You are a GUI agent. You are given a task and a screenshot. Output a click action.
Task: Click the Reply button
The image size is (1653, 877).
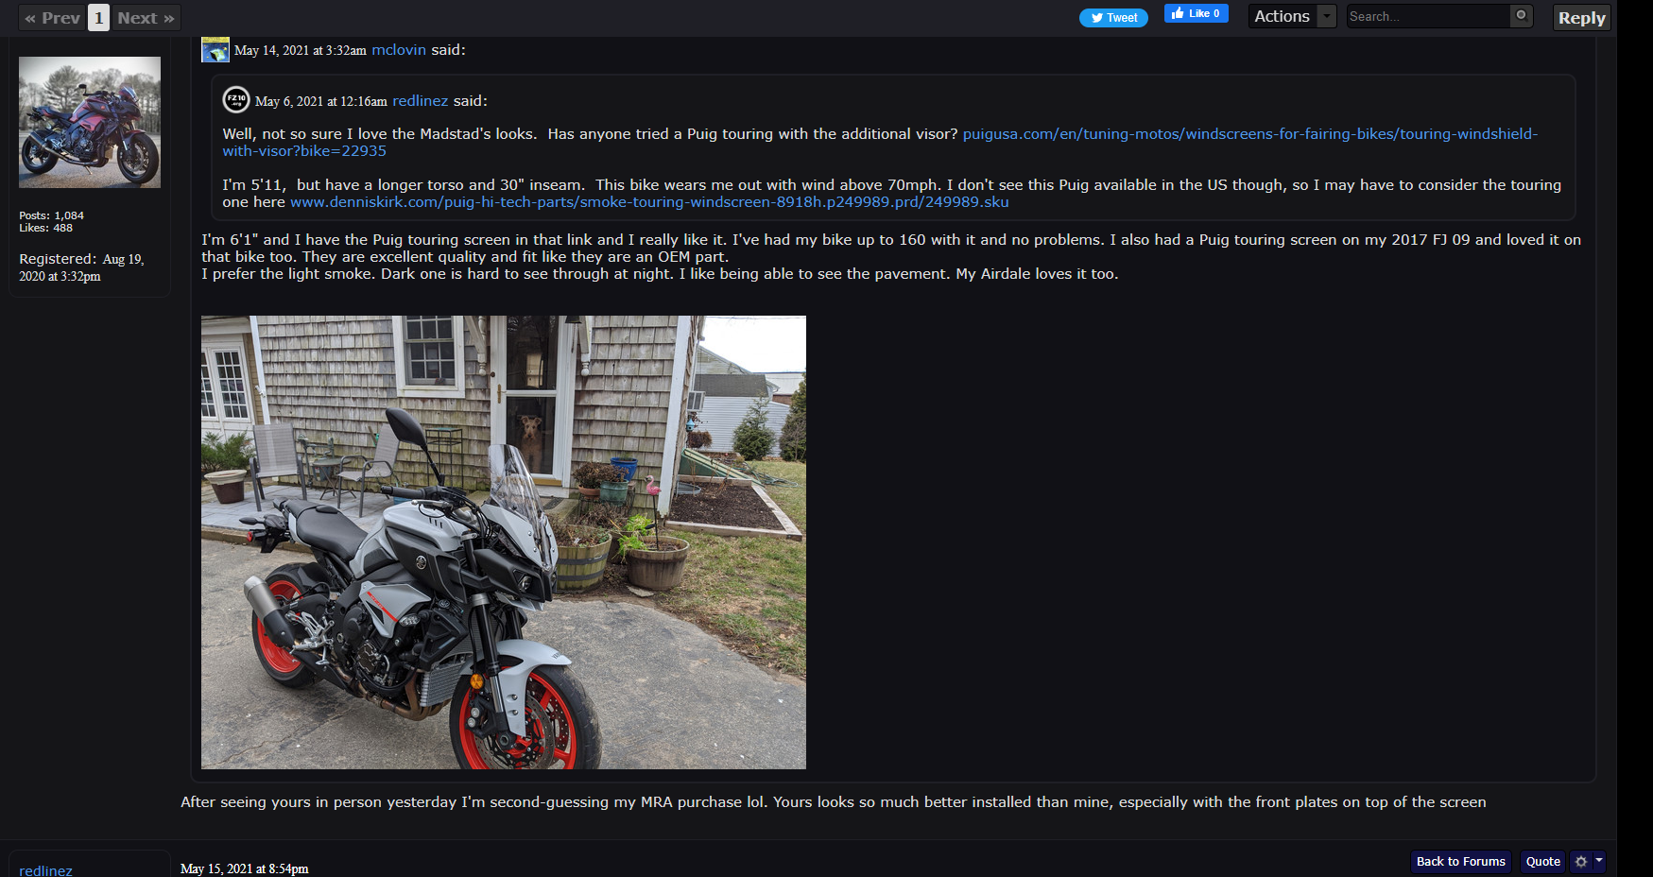1581,18
